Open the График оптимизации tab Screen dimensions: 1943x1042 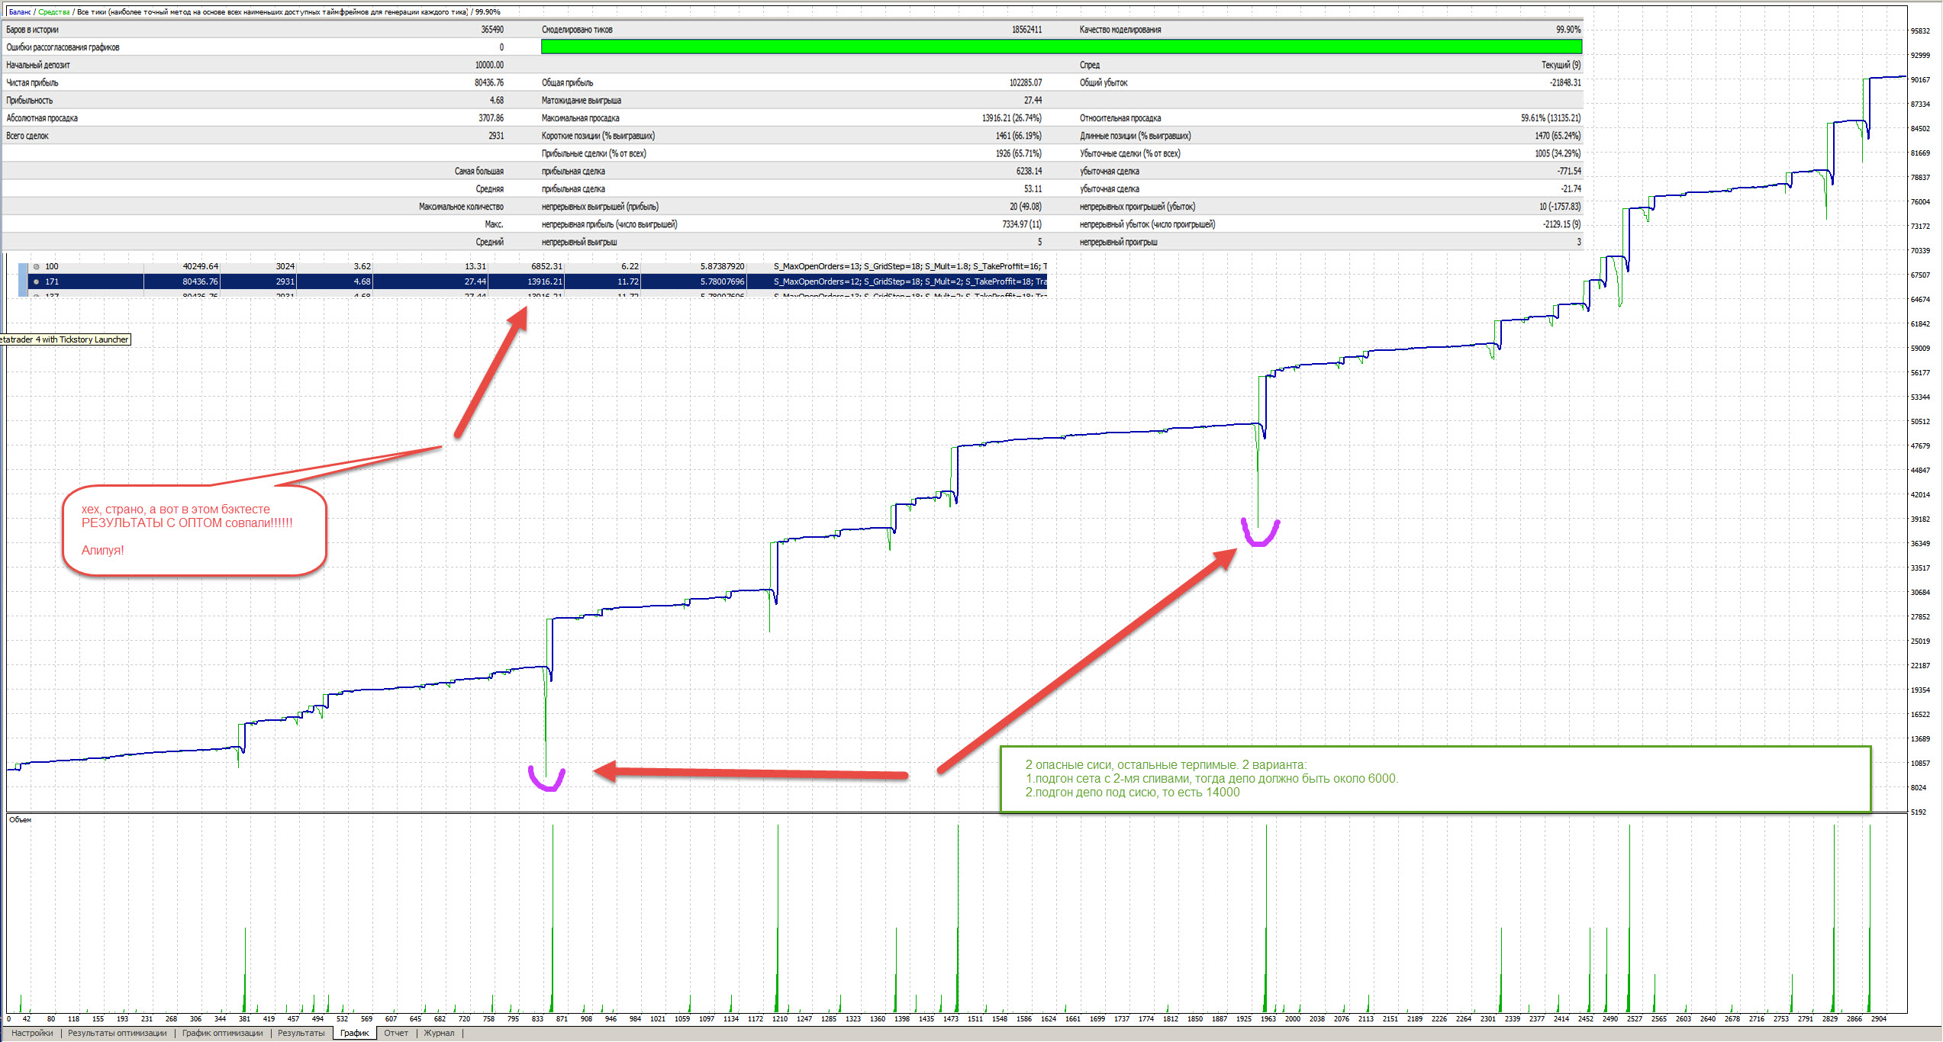click(222, 1033)
